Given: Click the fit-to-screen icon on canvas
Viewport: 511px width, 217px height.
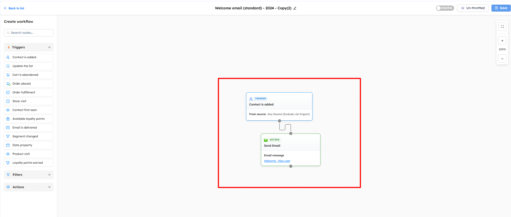Looking at the screenshot, I should (502, 27).
